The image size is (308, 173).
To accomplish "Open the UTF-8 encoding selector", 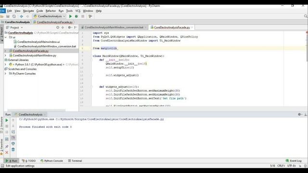I will pyautogui.click(x=292, y=166).
